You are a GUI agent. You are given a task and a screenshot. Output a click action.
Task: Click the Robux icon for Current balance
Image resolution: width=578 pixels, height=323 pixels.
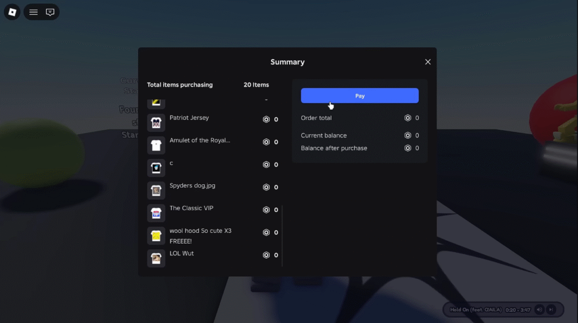408,136
